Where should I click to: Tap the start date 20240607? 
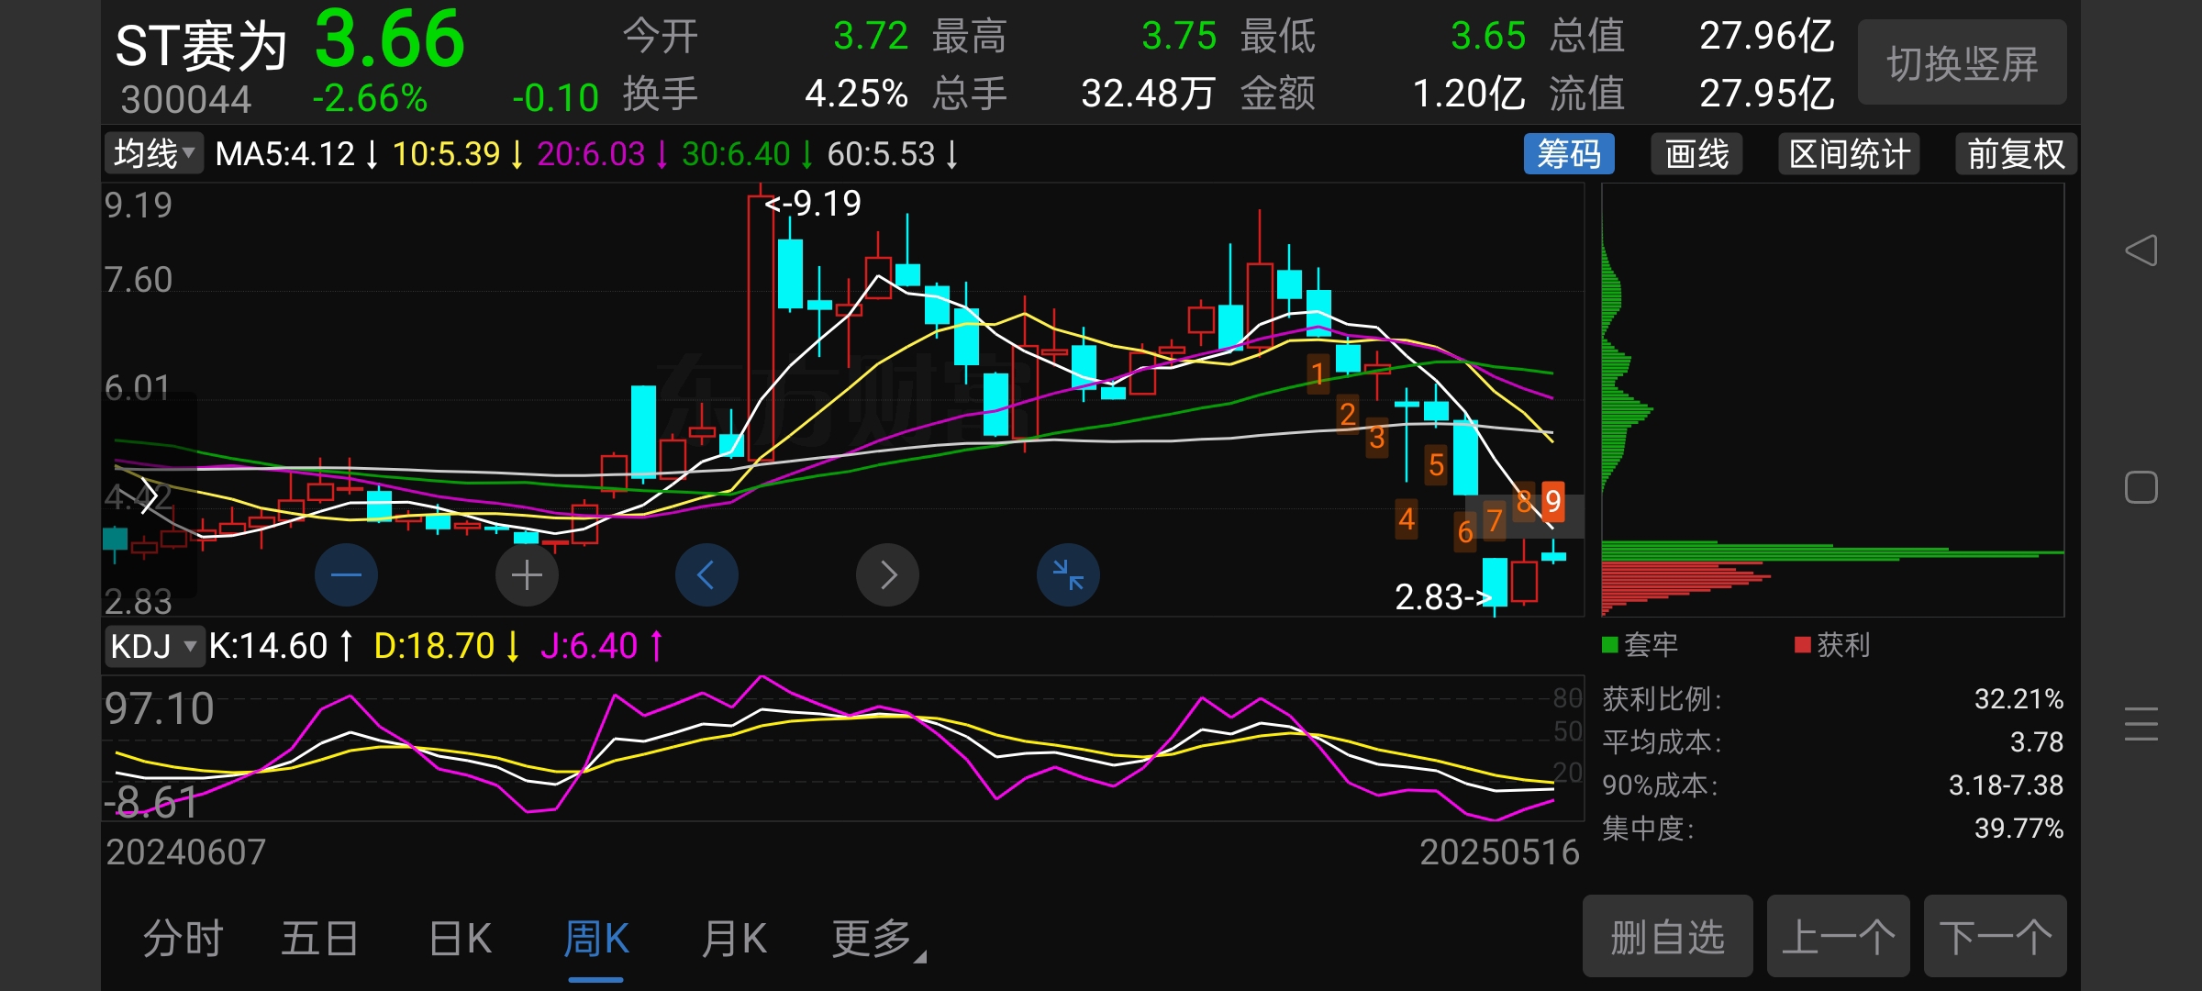pos(185,852)
